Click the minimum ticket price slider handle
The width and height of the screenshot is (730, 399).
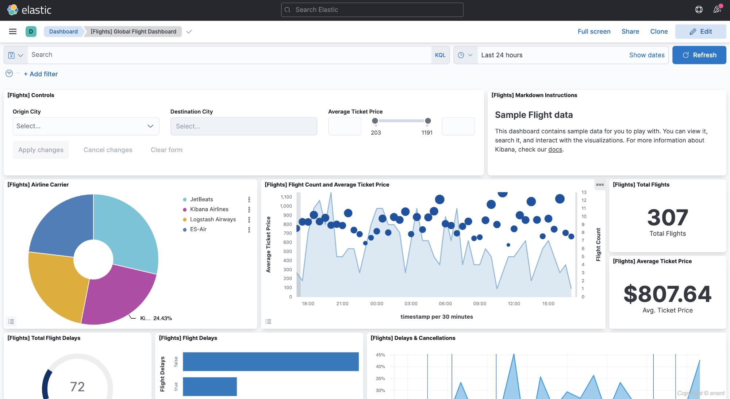coord(375,121)
